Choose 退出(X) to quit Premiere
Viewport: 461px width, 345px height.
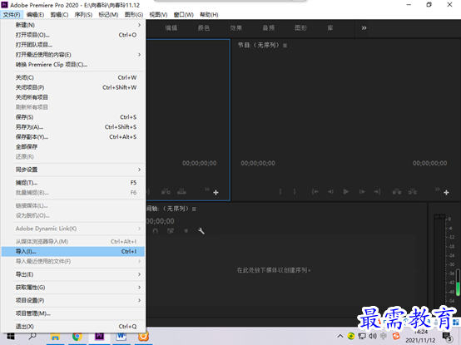tap(73, 326)
